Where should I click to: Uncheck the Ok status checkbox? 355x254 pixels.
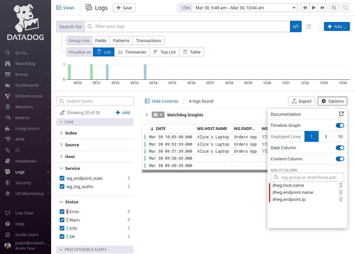tap(62, 236)
